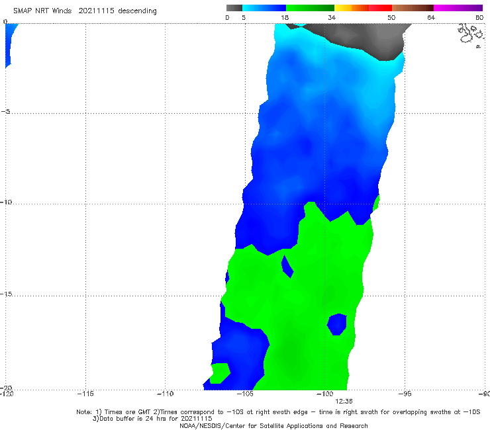
Task: Click the cyan-to-blue segment of the color bar
Action: pos(264,8)
